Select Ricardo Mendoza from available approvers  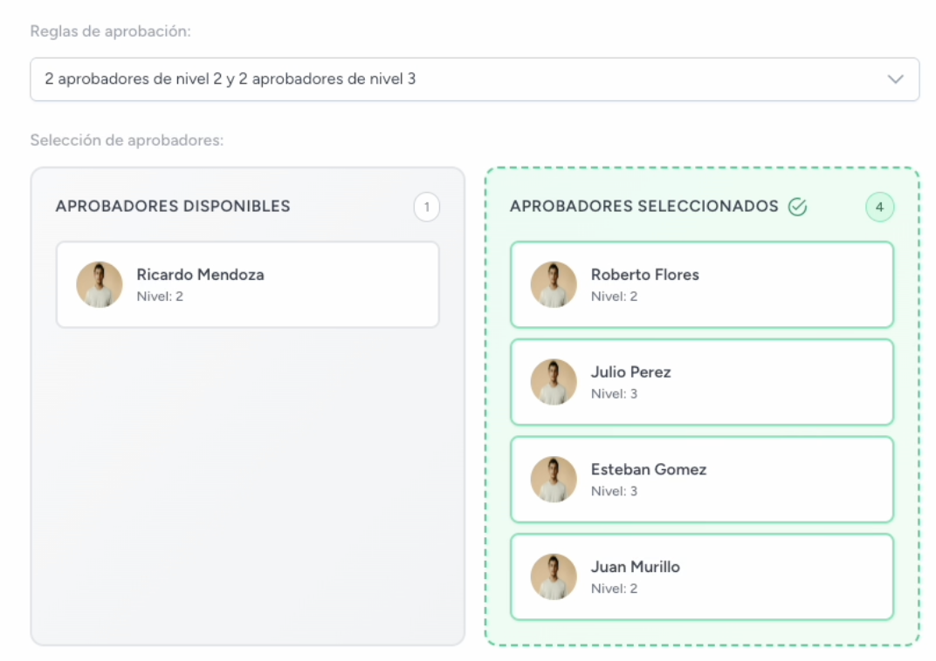(x=247, y=284)
